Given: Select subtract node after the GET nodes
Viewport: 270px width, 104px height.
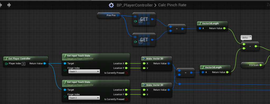Looking at the screenshot, I should tap(177, 29).
